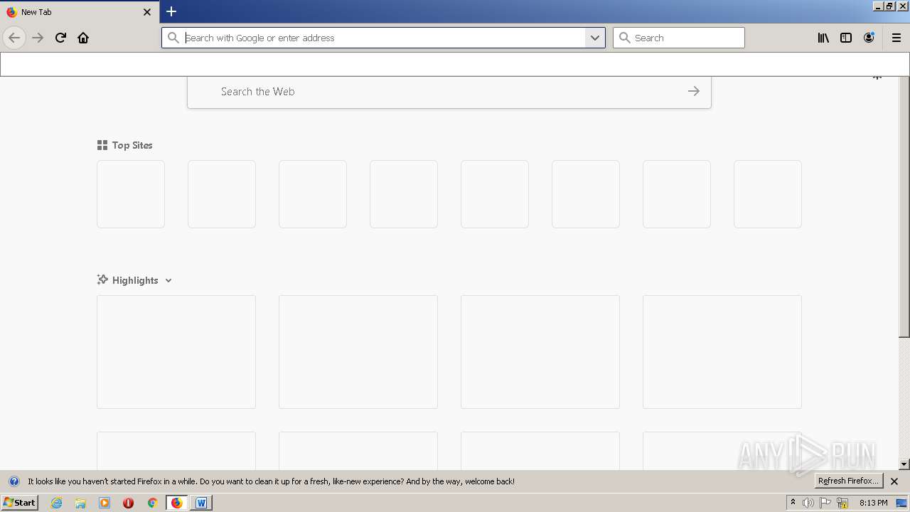Restore down the Firefox window

(x=889, y=6)
